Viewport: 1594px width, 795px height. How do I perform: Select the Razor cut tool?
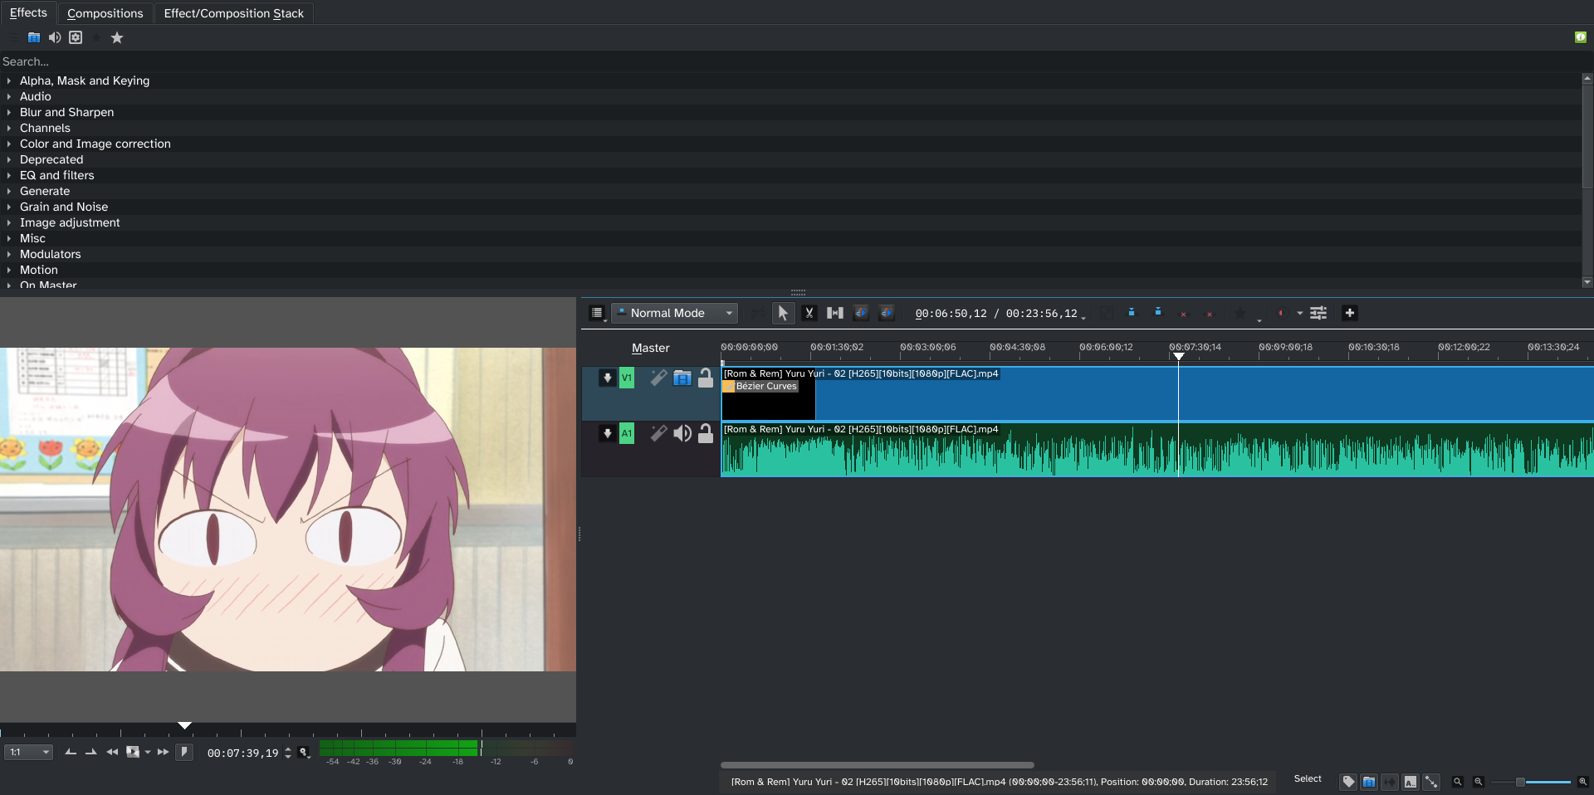[809, 313]
